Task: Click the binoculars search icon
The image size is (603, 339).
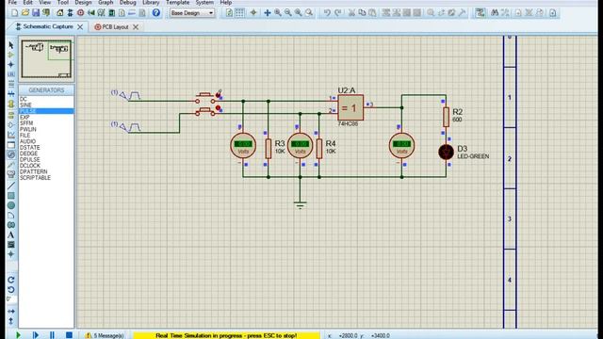Action: (x=495, y=12)
